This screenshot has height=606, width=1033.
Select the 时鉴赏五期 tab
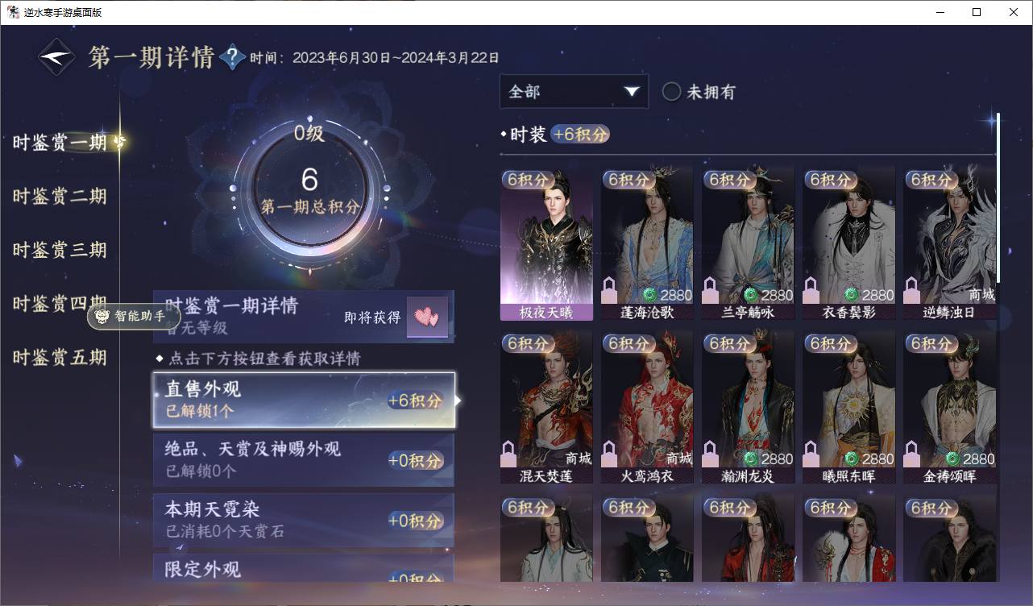[x=60, y=357]
